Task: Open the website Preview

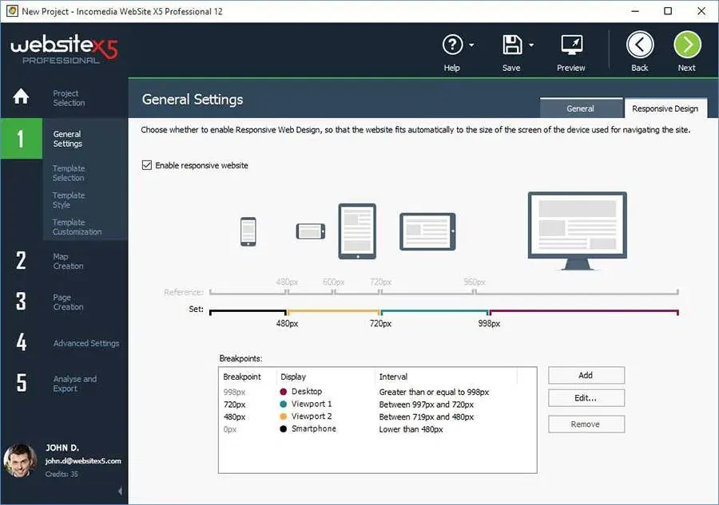Action: tap(571, 45)
